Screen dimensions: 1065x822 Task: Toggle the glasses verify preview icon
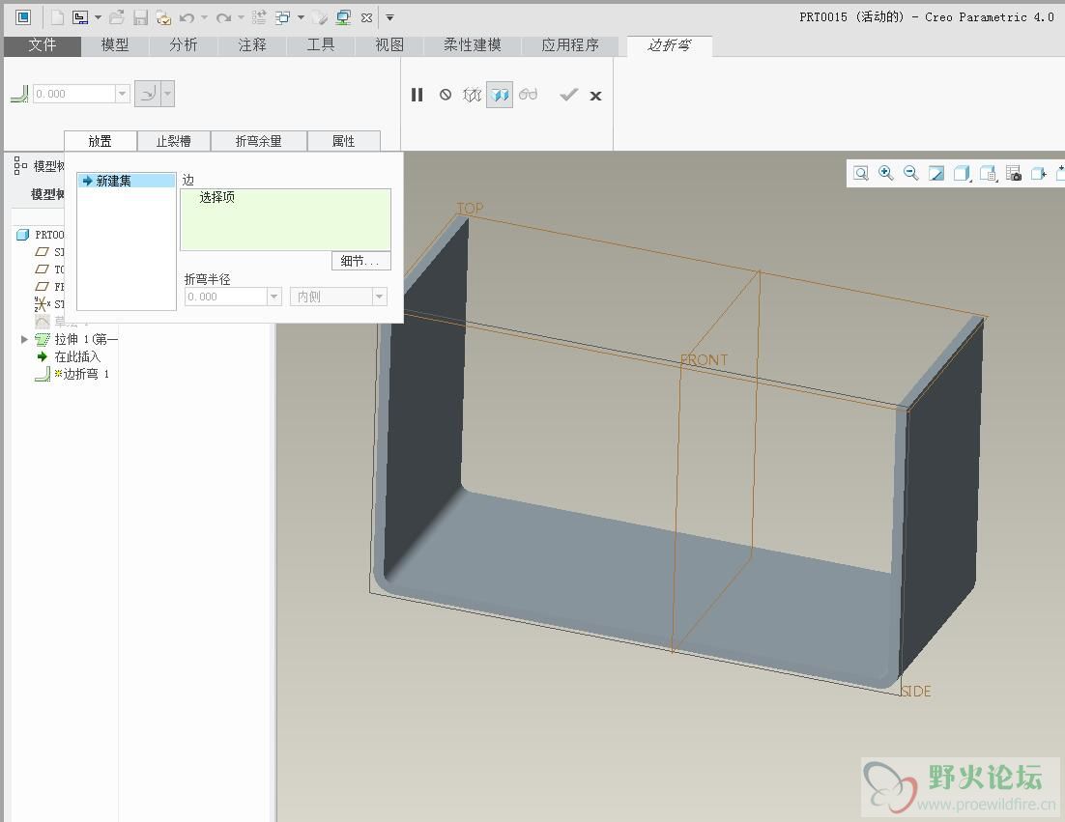coord(528,95)
